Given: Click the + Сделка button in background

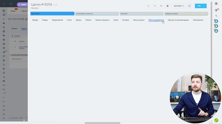Looking at the screenshot, I should 16,36.
